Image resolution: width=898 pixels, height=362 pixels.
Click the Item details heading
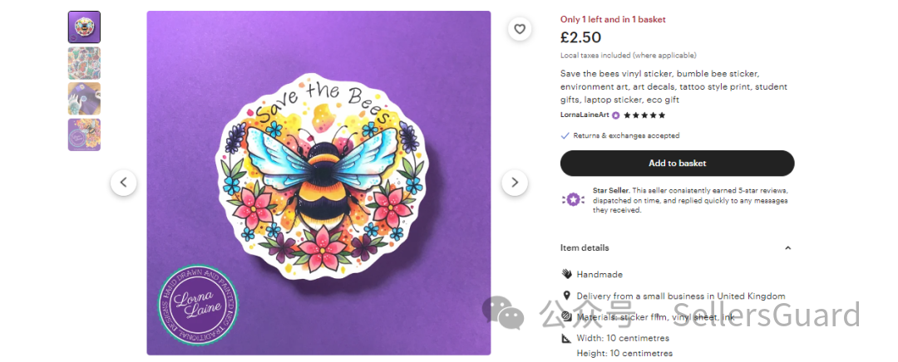pyautogui.click(x=585, y=247)
